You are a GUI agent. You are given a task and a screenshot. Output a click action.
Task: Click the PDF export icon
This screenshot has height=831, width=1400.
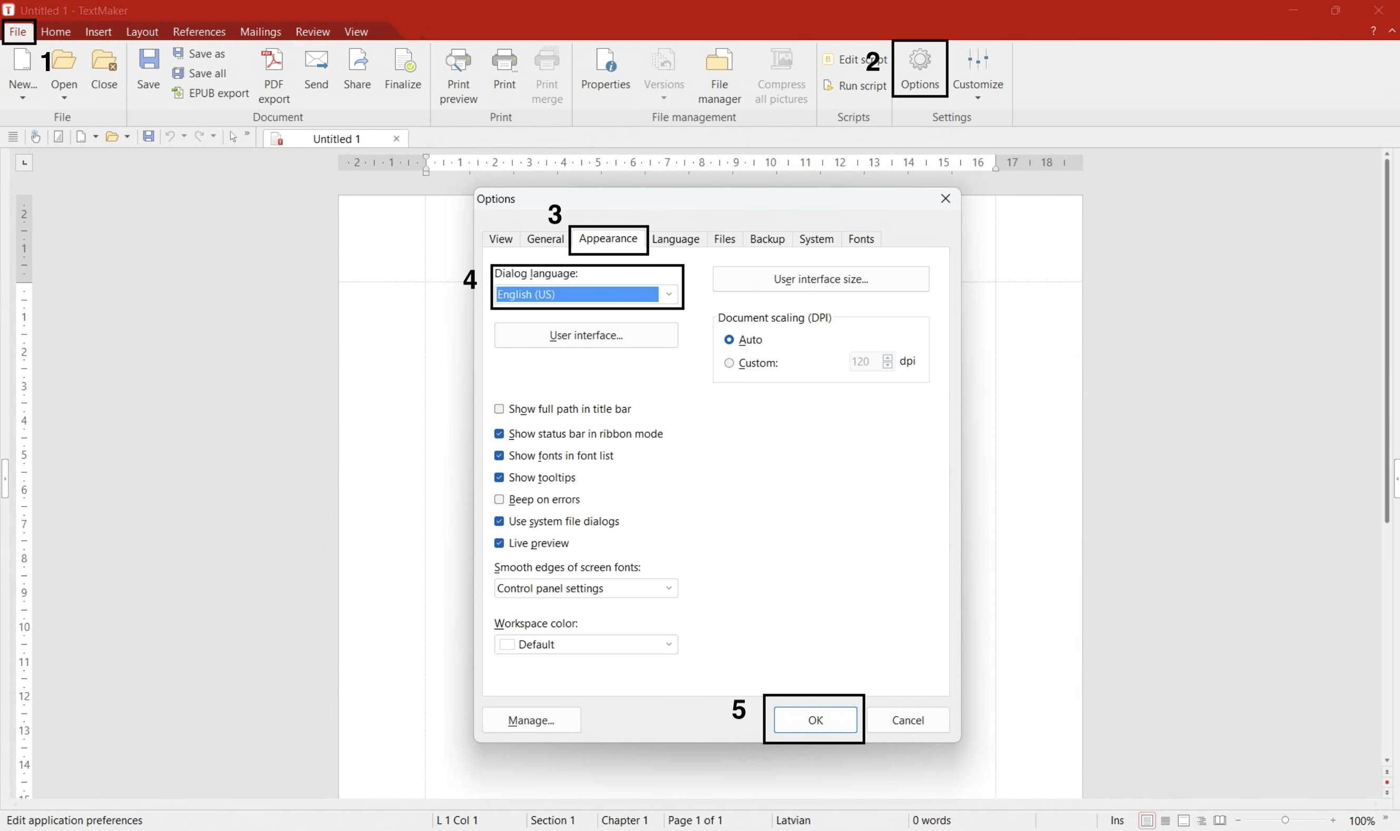(274, 61)
